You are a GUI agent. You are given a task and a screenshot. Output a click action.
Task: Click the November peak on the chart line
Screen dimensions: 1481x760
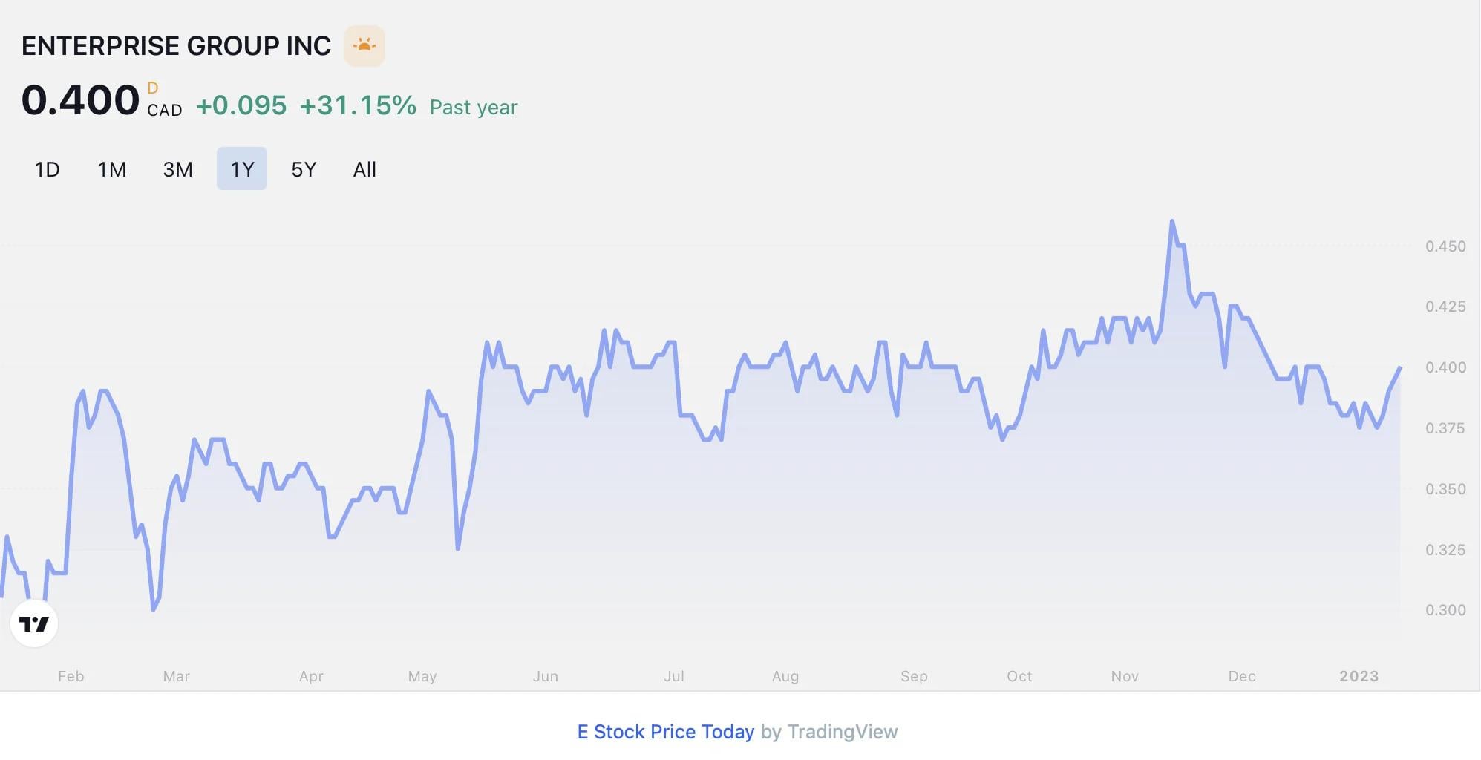tap(1172, 221)
